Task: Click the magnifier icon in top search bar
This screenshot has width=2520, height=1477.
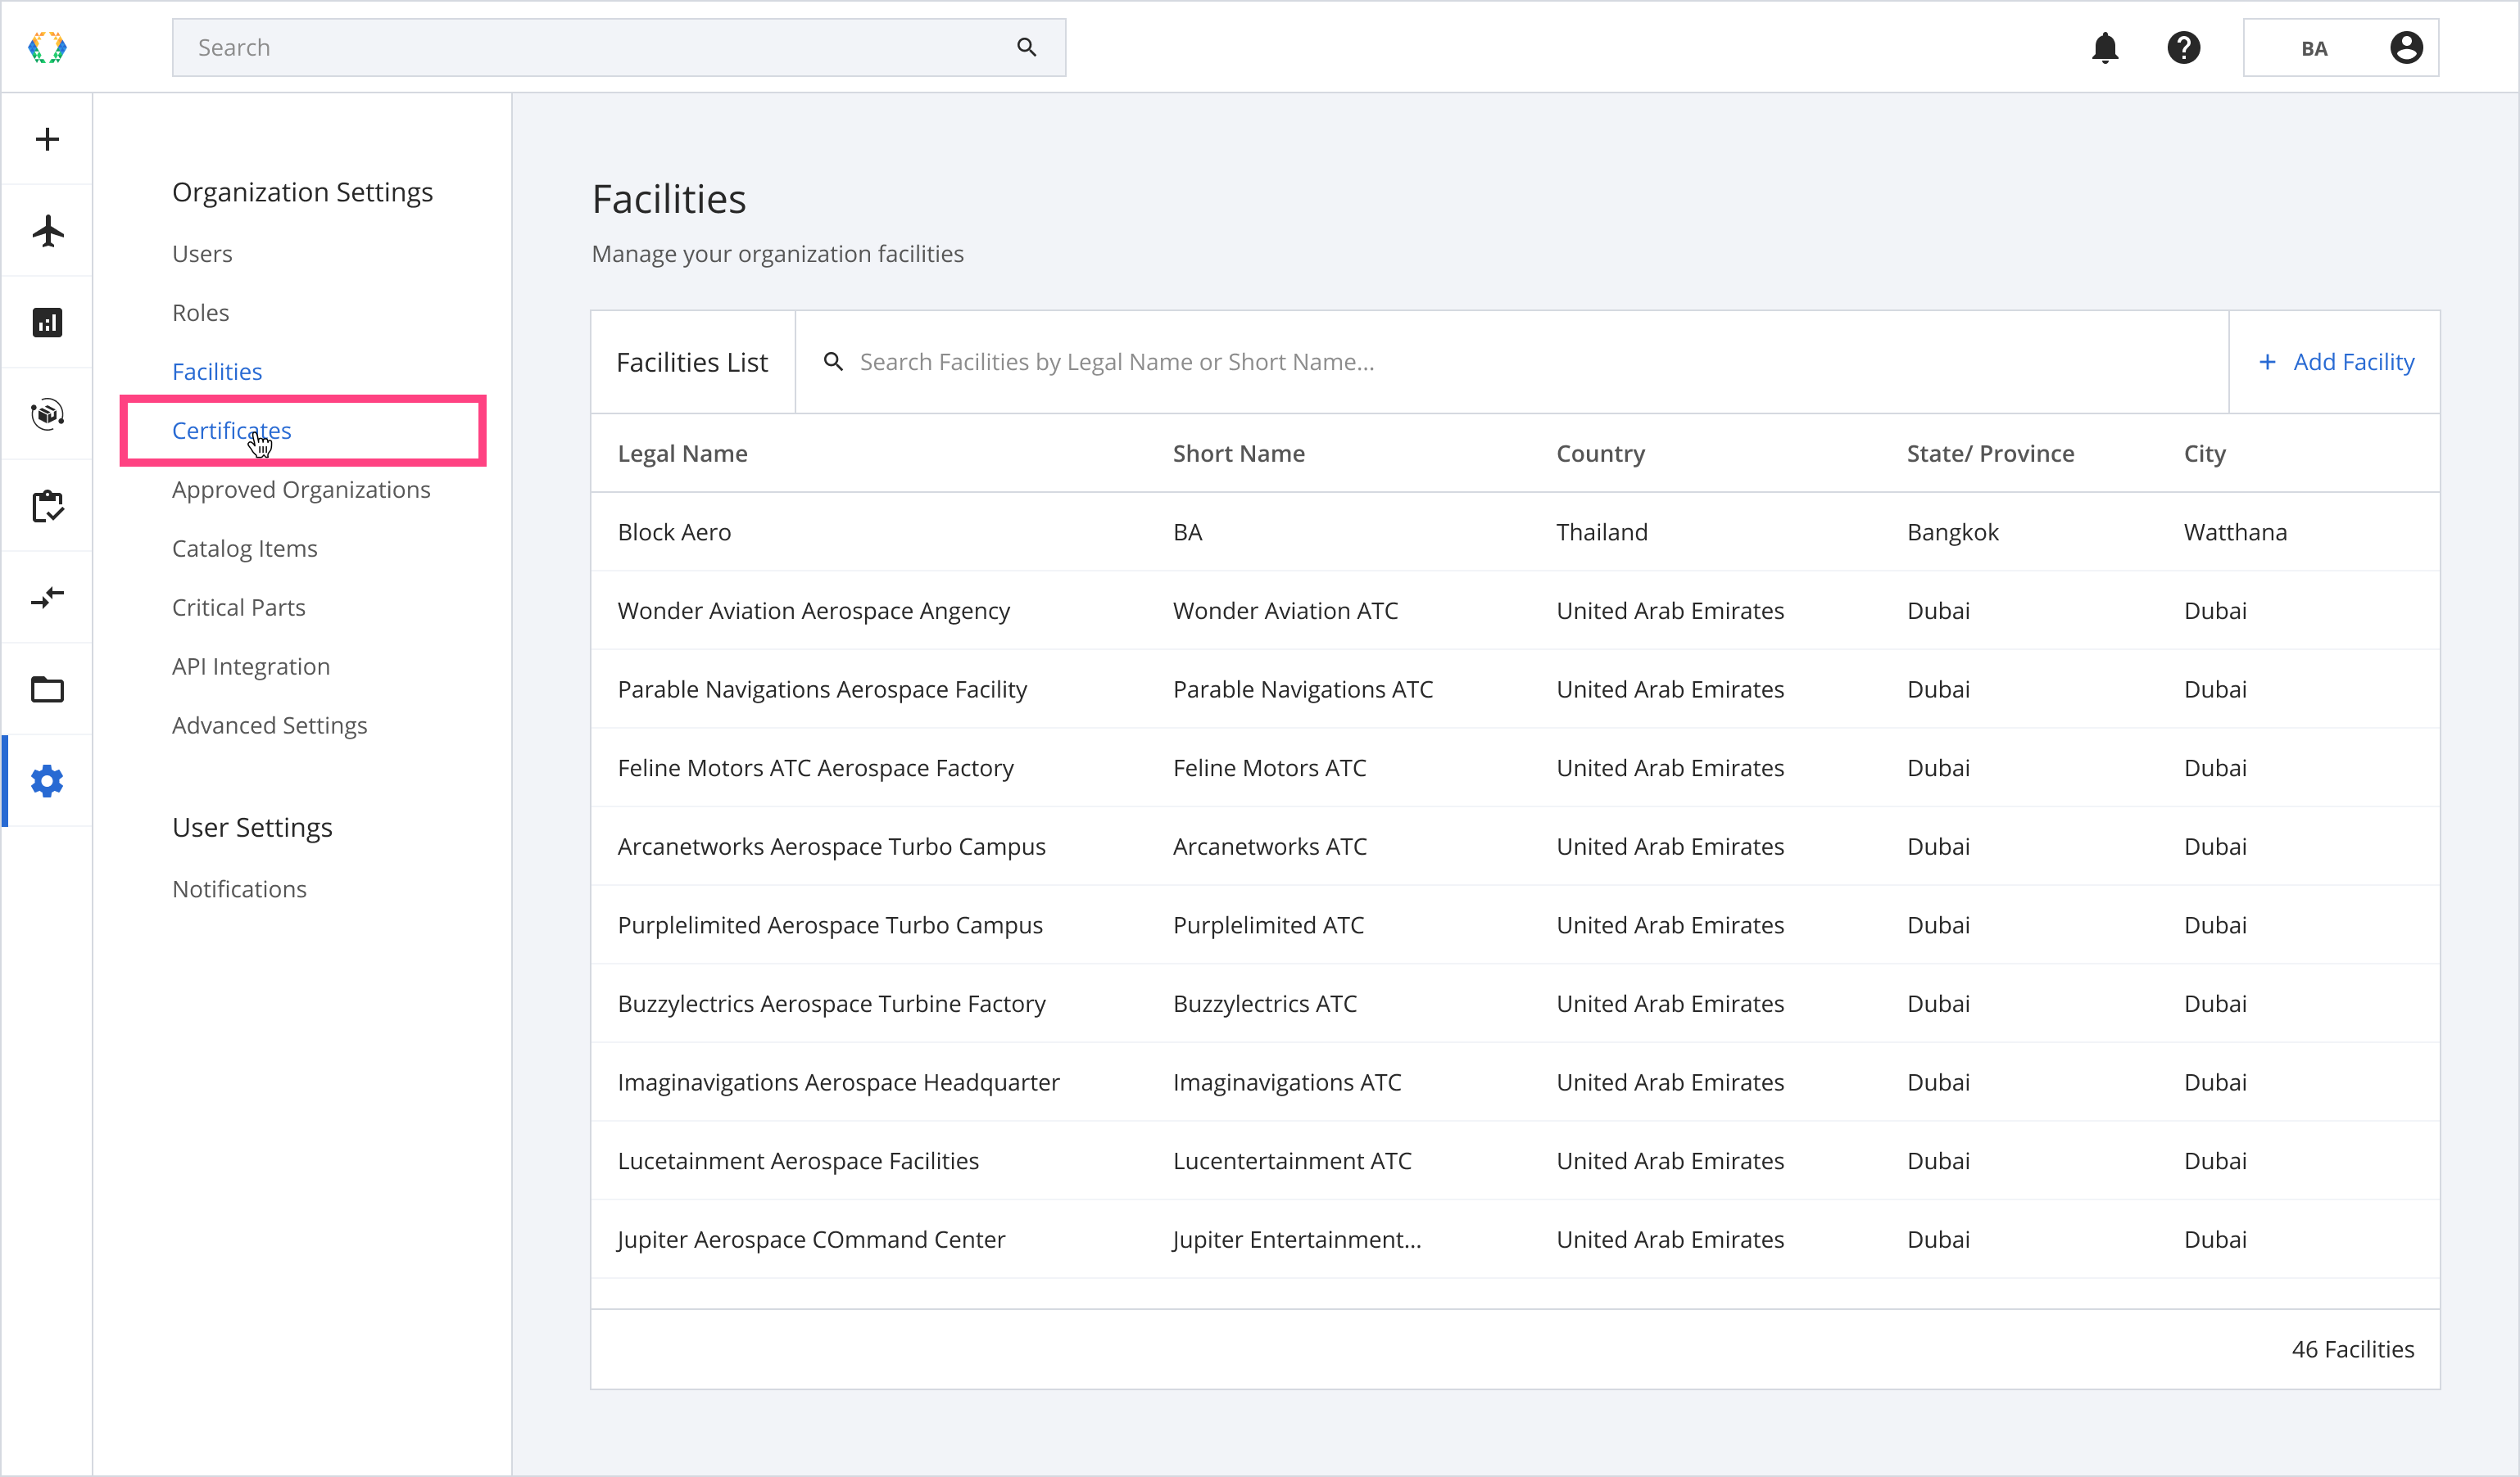Action: [1026, 47]
